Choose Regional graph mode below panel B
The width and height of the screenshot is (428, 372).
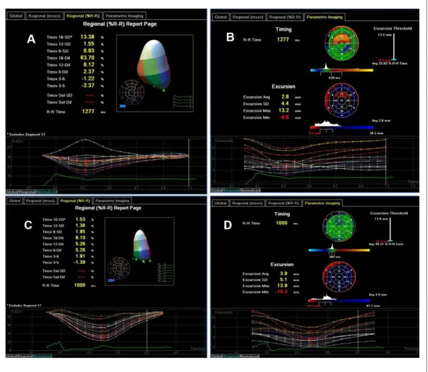point(232,190)
